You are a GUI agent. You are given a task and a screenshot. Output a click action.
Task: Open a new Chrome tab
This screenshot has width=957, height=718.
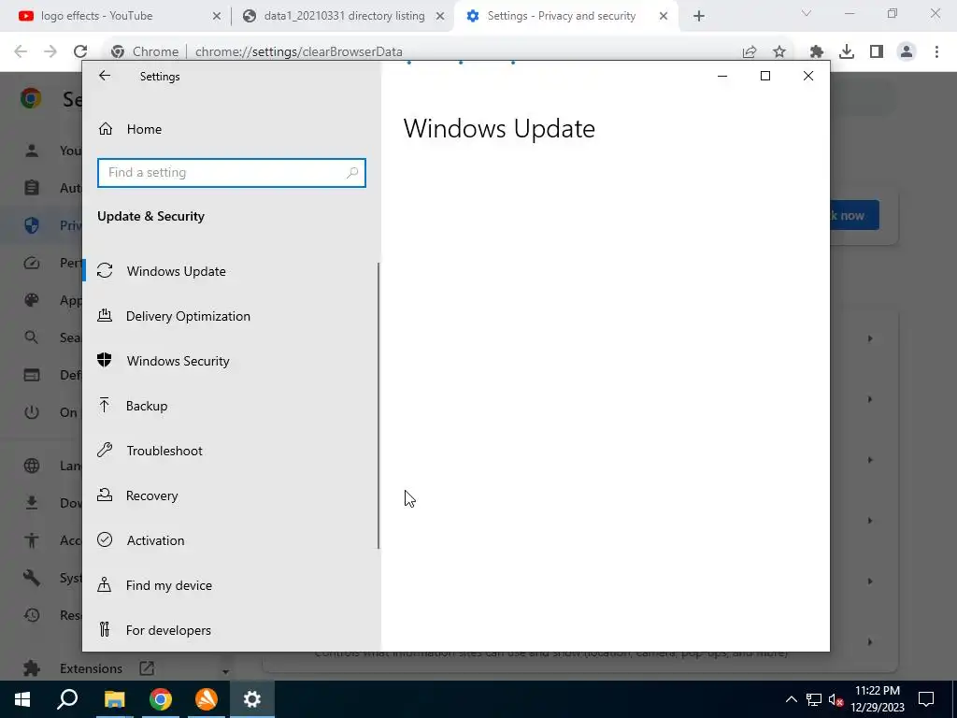[699, 17]
